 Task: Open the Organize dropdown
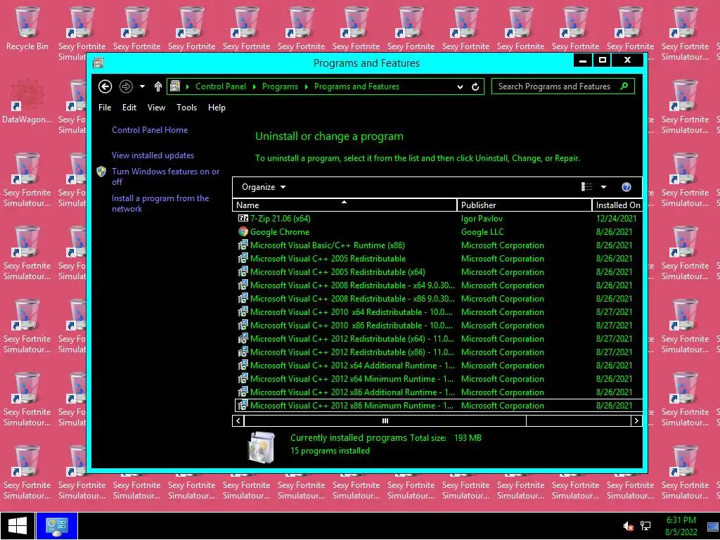[264, 187]
